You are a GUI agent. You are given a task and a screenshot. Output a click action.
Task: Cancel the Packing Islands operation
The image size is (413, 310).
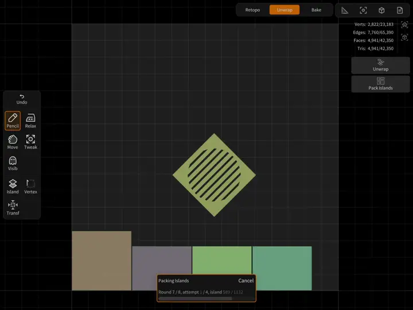(x=246, y=281)
